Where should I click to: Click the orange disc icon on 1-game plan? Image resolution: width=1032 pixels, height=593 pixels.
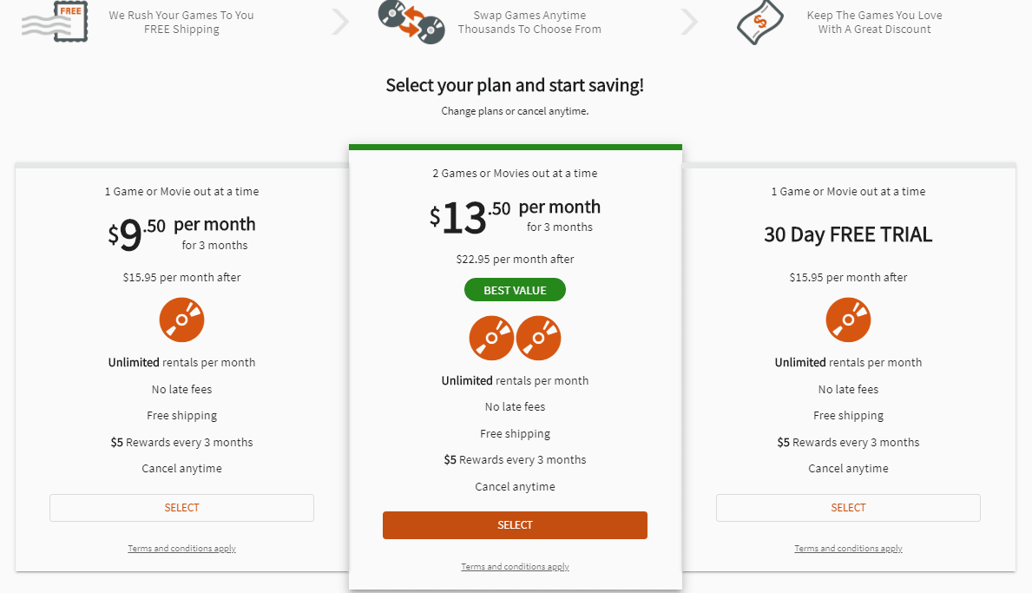pos(181,320)
